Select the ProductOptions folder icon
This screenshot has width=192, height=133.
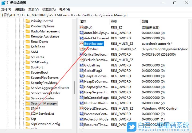pyautogui.click(x=27, y=26)
